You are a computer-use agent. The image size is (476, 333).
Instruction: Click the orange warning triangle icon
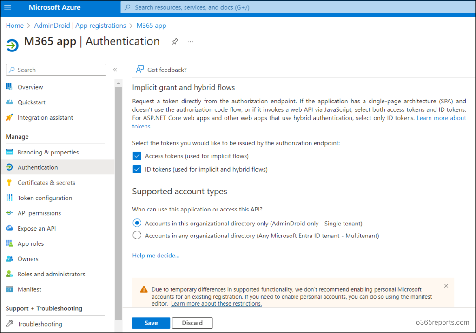click(x=144, y=289)
